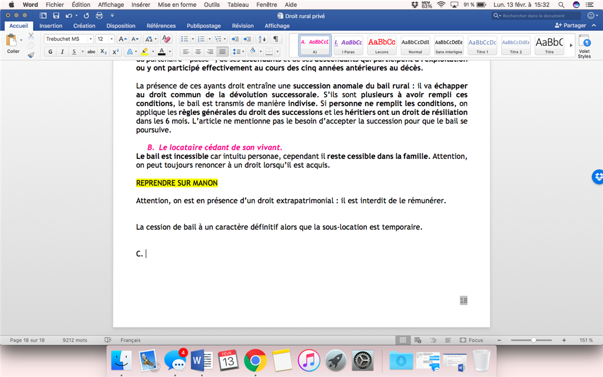Viewport: 603px width, 377px height.
Task: Open the Trebuchet MS font name dropdown
Action: [90, 39]
